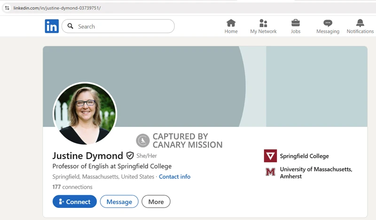
Task: Click the LinkedIn logo
Action: tap(52, 26)
